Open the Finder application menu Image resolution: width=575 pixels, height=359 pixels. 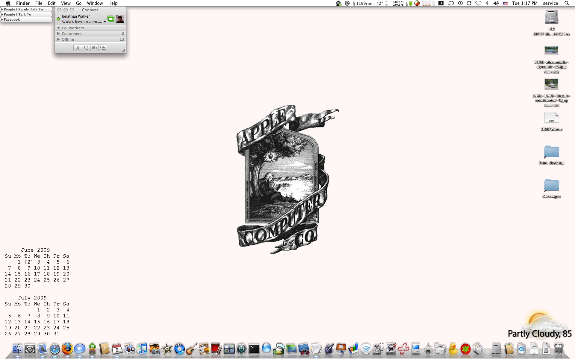pos(23,3)
